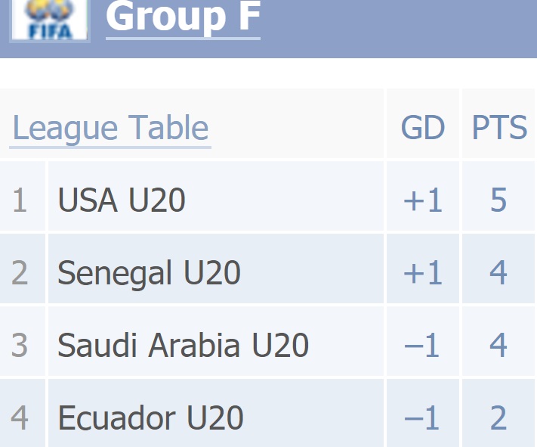The height and width of the screenshot is (447, 537).
Task: Open the Group F heading link
Action: [x=184, y=17]
